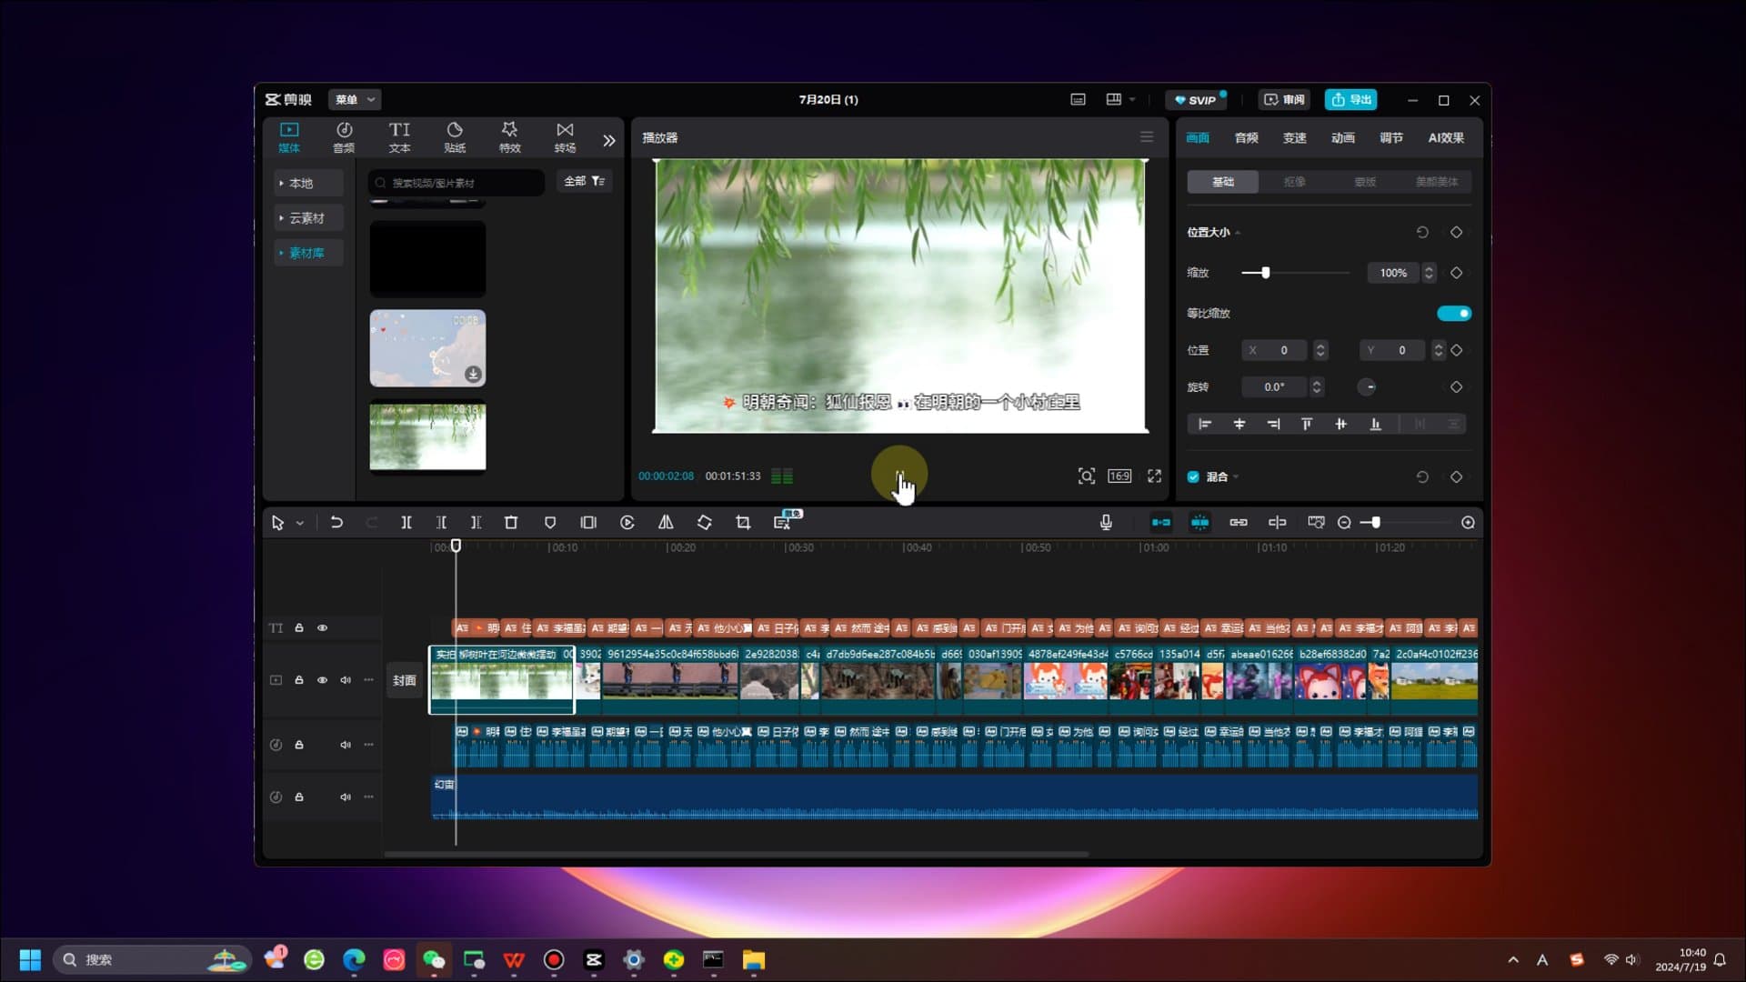
Task: Click the 导出 export button
Action: (1350, 100)
